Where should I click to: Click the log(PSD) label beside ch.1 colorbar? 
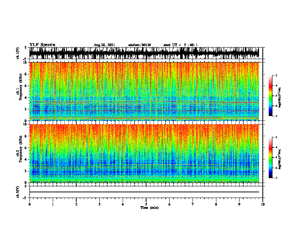pos(280,97)
